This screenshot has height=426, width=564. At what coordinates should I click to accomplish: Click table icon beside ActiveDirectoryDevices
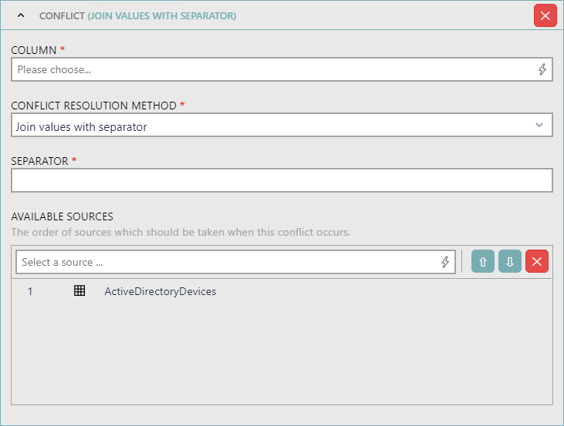(x=79, y=291)
